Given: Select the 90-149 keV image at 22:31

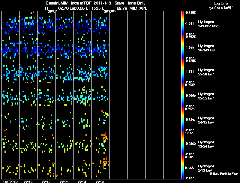Looking at the screenshot, I should tap(82, 47).
